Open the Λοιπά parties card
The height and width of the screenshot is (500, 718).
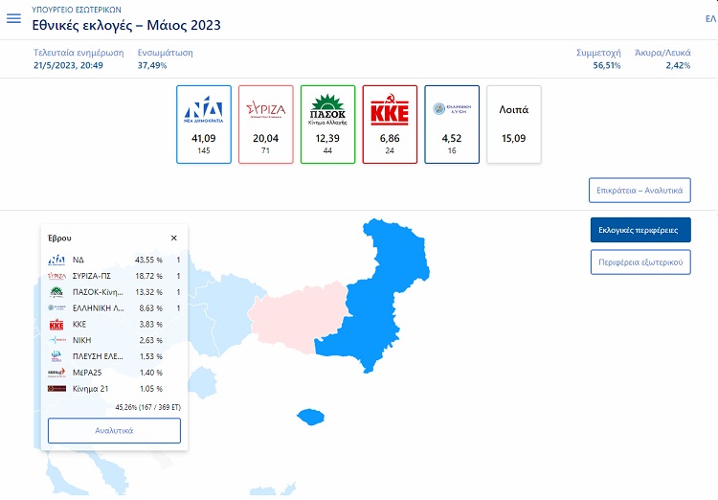pos(514,125)
